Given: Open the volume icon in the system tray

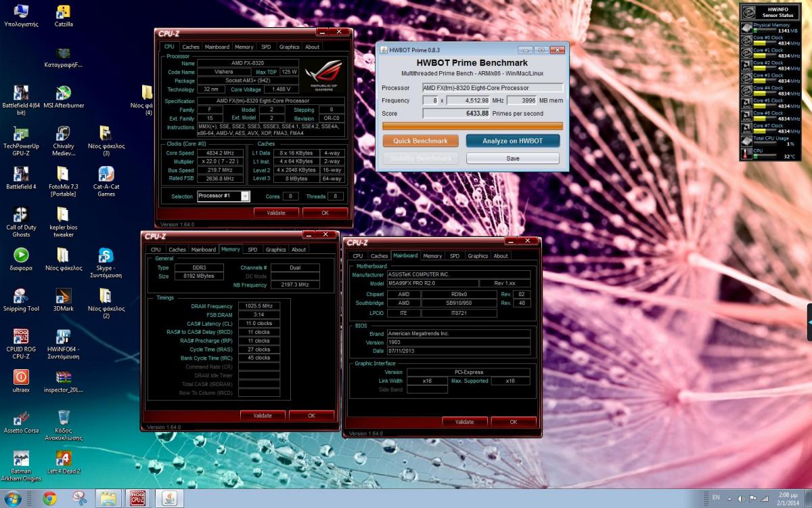Looking at the screenshot, I should pyautogui.click(x=741, y=499).
